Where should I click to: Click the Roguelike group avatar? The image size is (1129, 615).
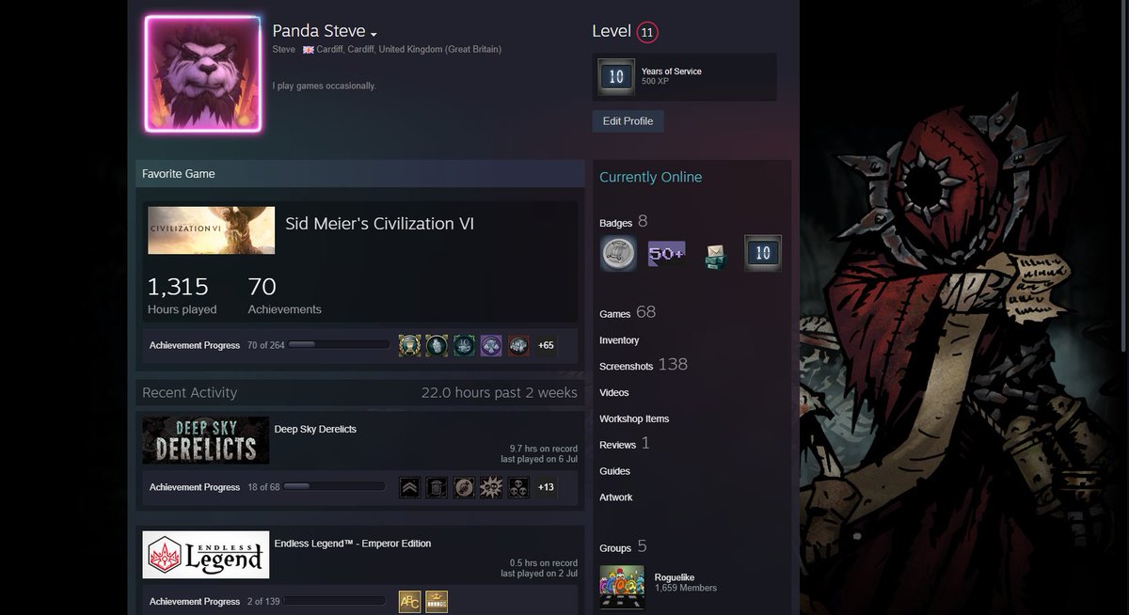coord(622,588)
